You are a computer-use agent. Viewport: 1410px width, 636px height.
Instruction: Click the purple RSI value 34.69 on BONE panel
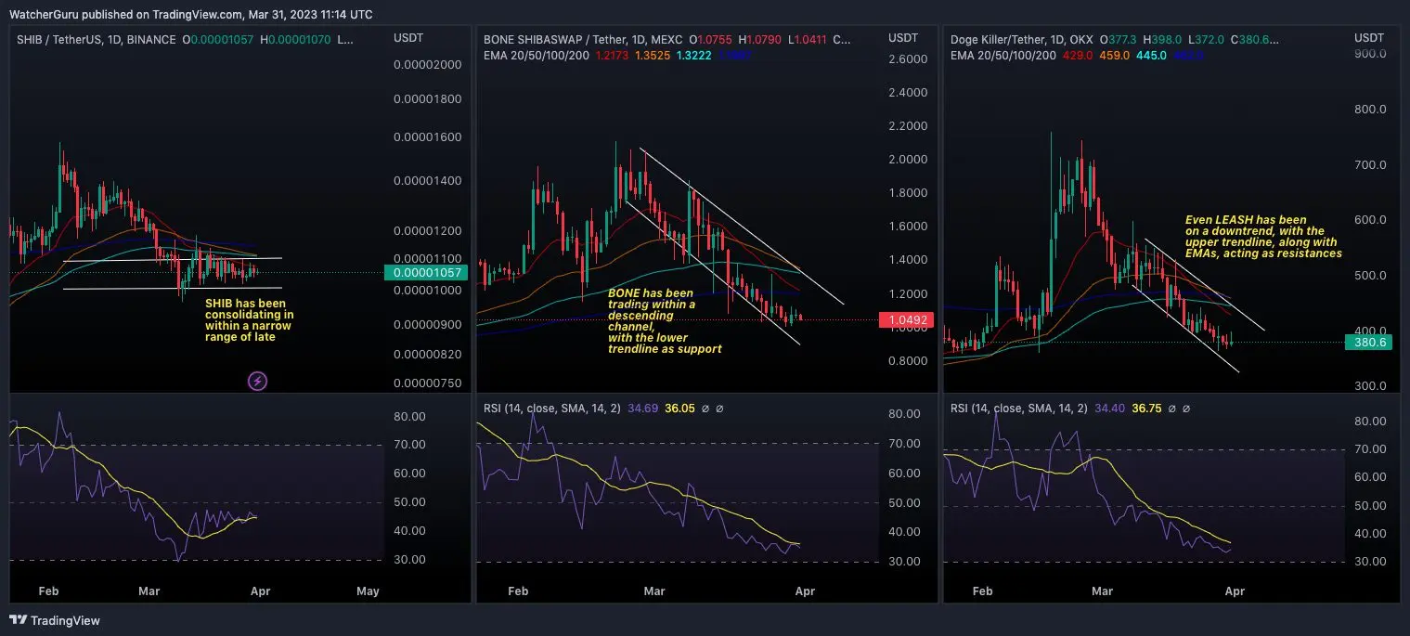tap(643, 408)
